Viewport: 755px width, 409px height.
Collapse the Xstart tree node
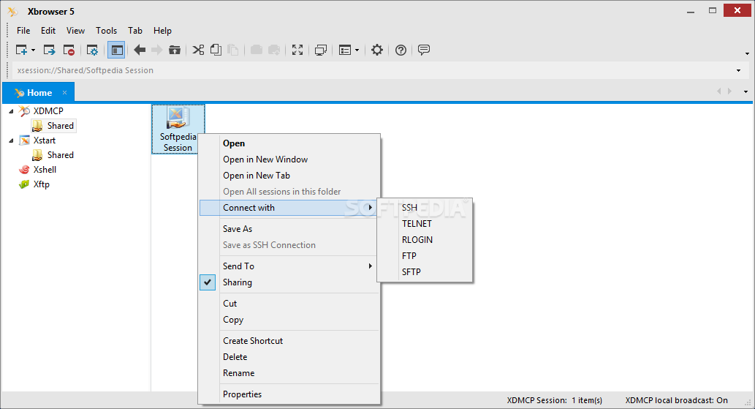point(11,140)
